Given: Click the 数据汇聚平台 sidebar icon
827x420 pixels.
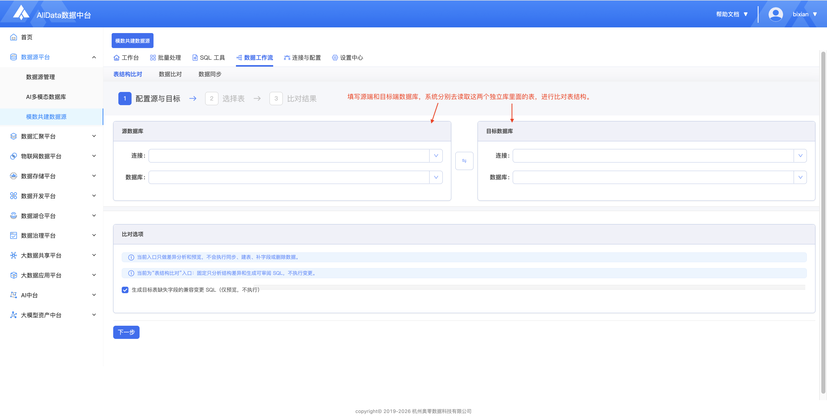Looking at the screenshot, I should tap(13, 136).
